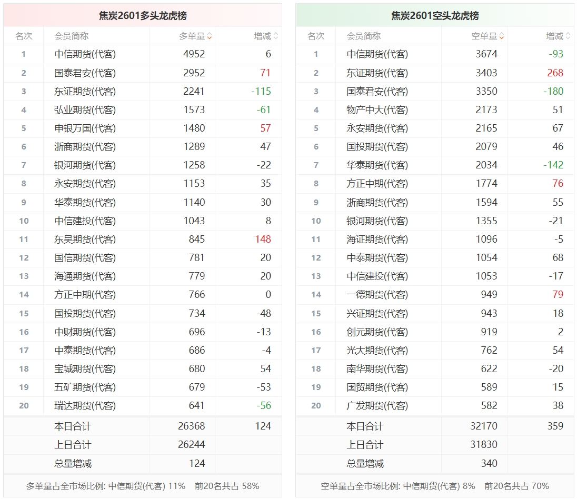This screenshot has width=577, height=499.
Task: Select 国信期货(代客) row name
Action: coord(85,257)
